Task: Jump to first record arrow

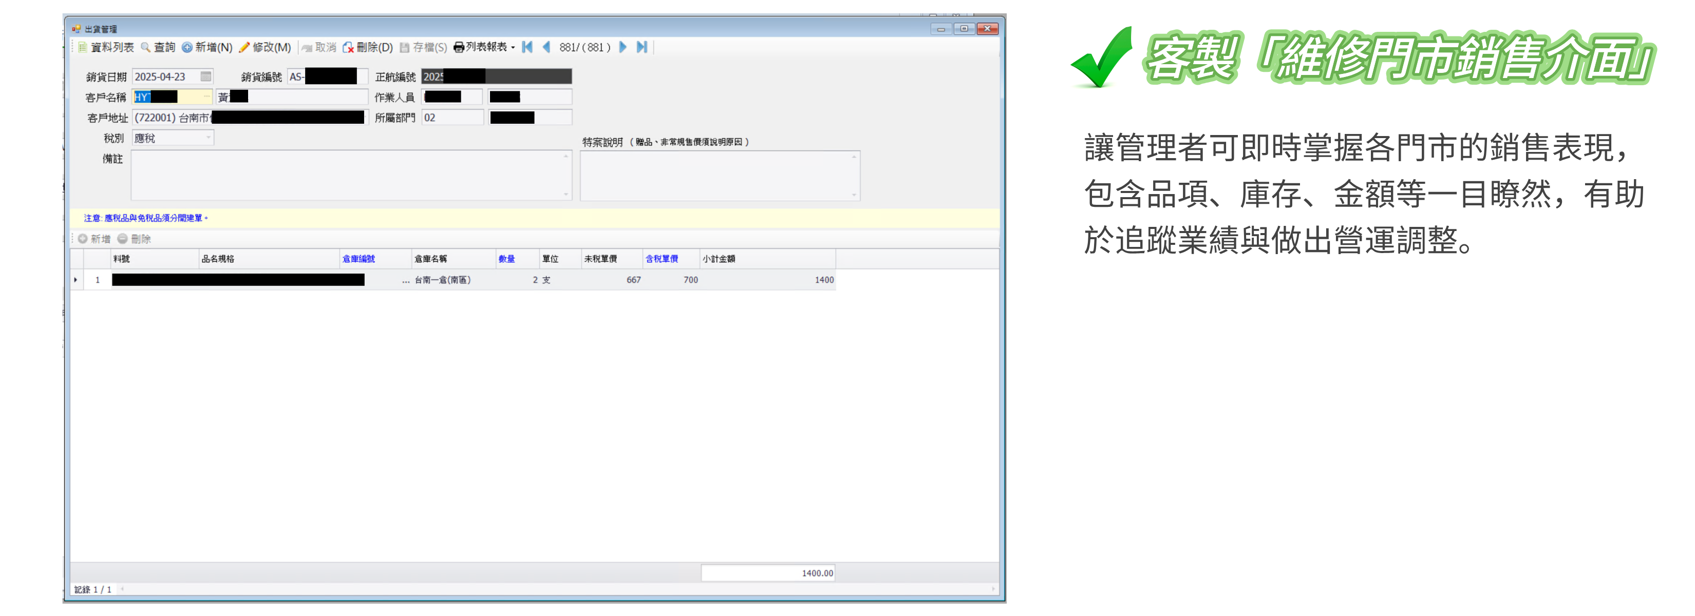Action: click(x=527, y=47)
